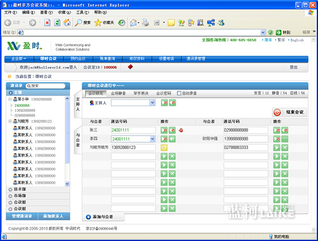Mute the host with the speaker icon

172,103
